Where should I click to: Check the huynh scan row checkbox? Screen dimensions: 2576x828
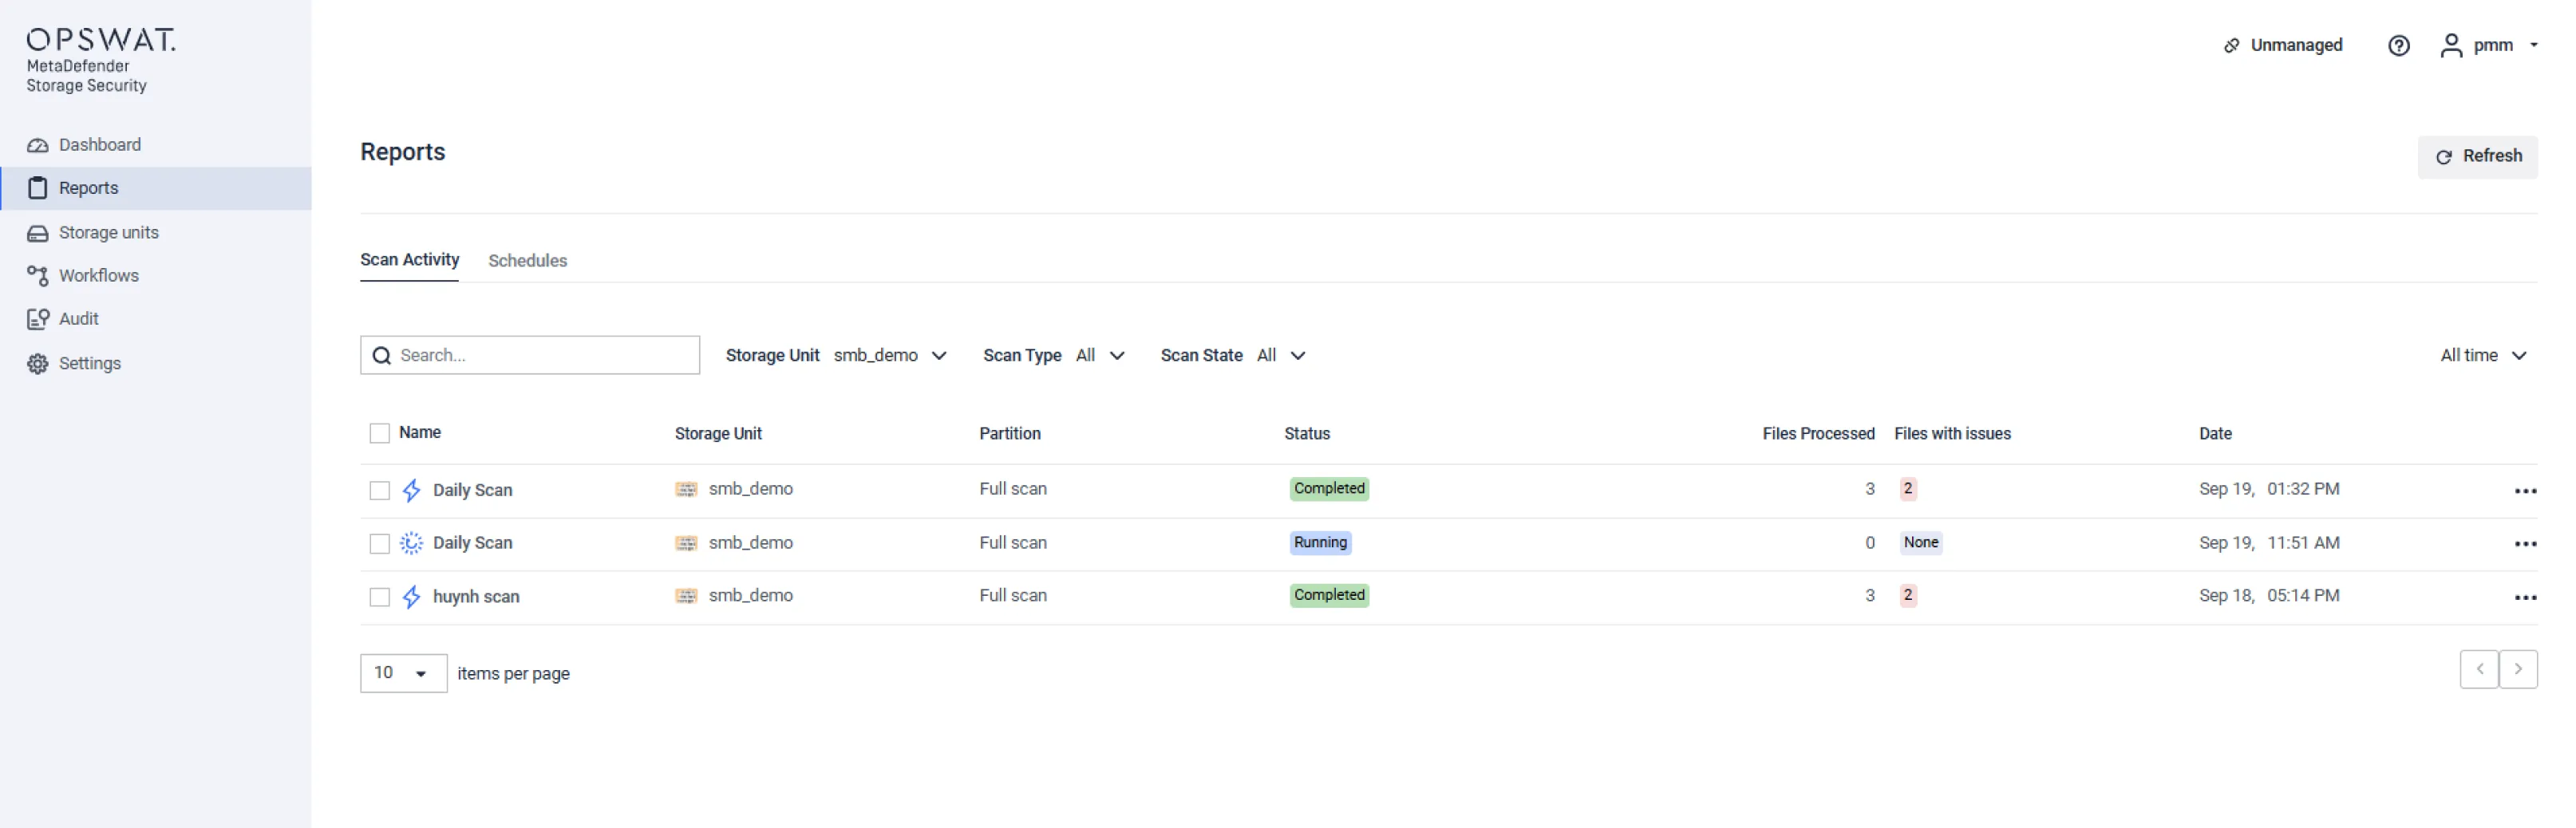(379, 597)
